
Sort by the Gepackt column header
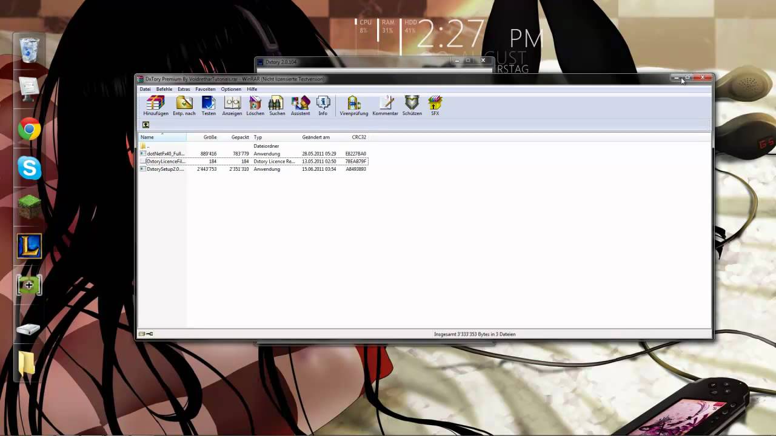pos(235,137)
